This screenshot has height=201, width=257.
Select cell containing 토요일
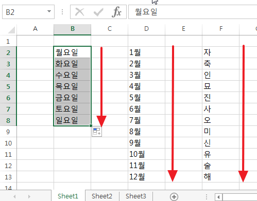pos(73,109)
